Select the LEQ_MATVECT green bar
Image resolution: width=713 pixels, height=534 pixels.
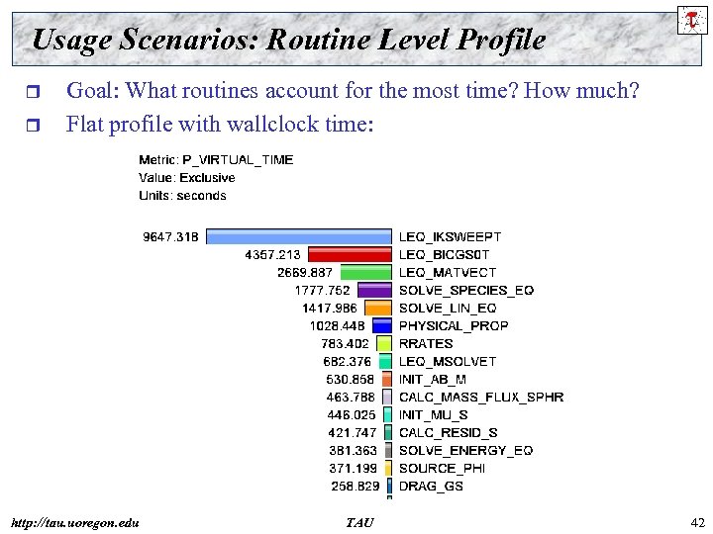366,273
